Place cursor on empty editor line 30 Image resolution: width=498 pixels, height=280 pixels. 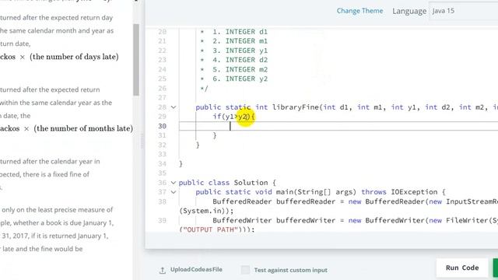(x=338, y=126)
